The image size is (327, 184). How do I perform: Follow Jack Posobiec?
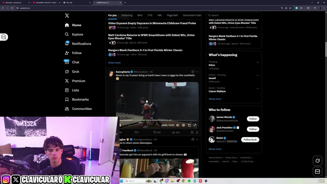coord(253,129)
